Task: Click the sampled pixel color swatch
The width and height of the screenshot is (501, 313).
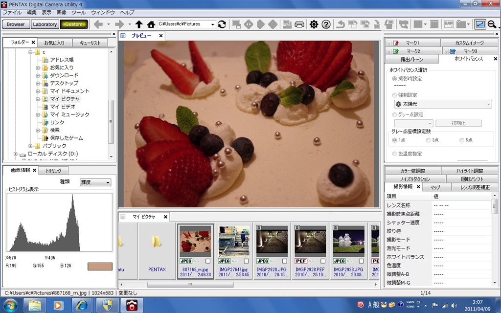Action: point(99,267)
